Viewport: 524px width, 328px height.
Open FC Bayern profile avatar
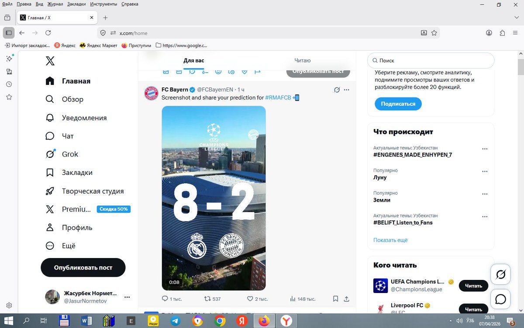(151, 93)
